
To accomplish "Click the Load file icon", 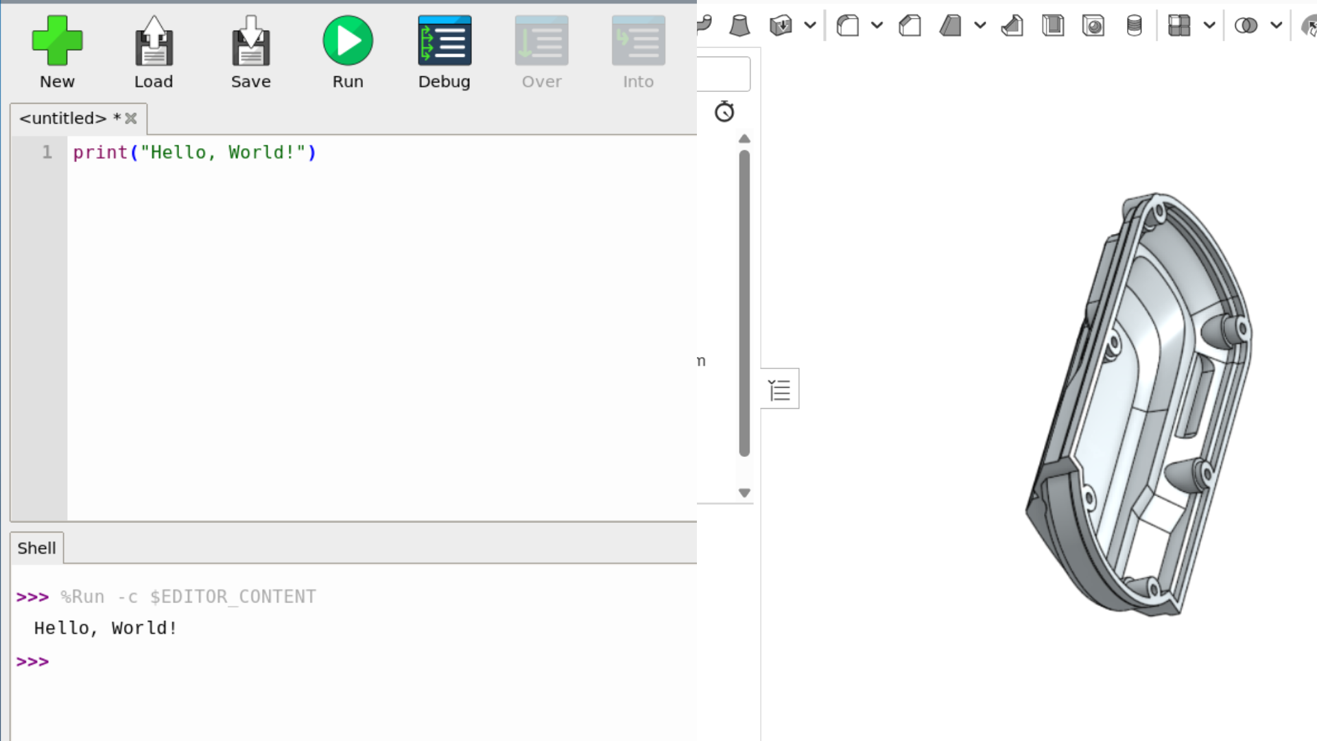I will (x=154, y=41).
